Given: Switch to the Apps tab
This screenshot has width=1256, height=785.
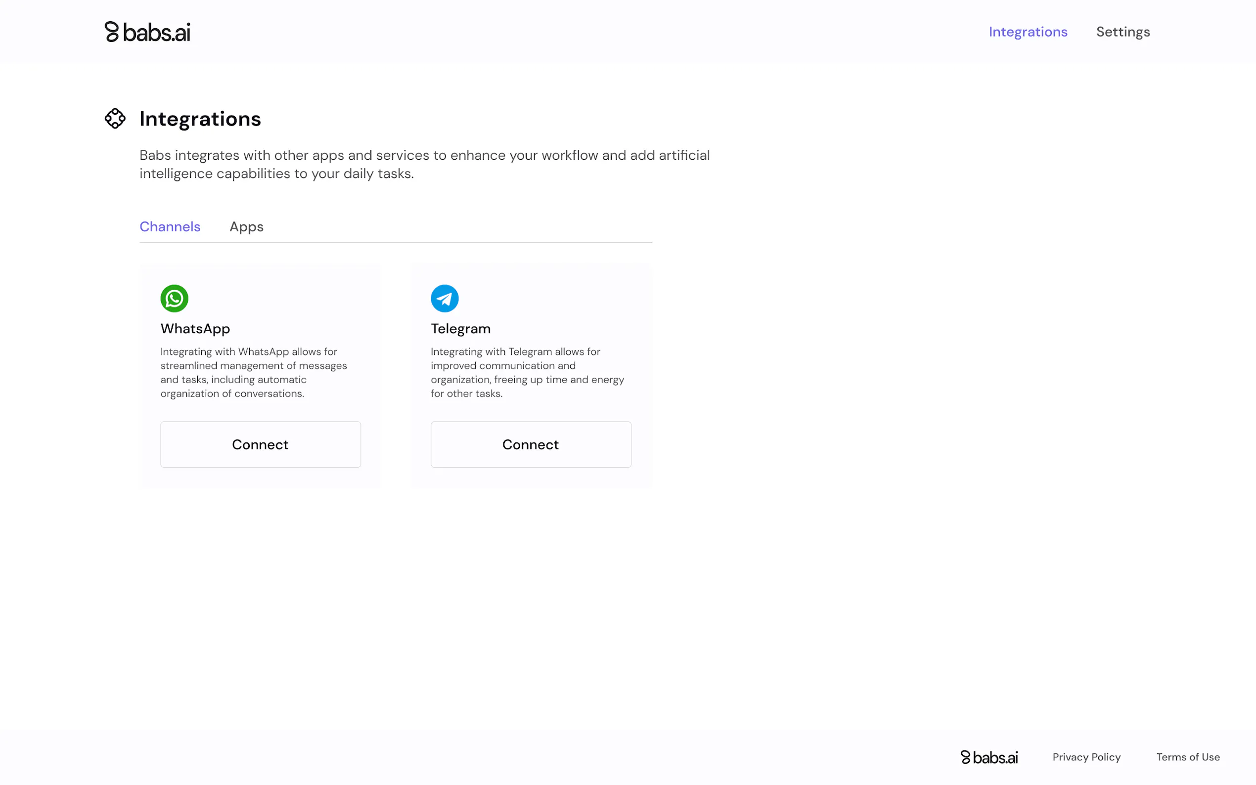Looking at the screenshot, I should [246, 227].
